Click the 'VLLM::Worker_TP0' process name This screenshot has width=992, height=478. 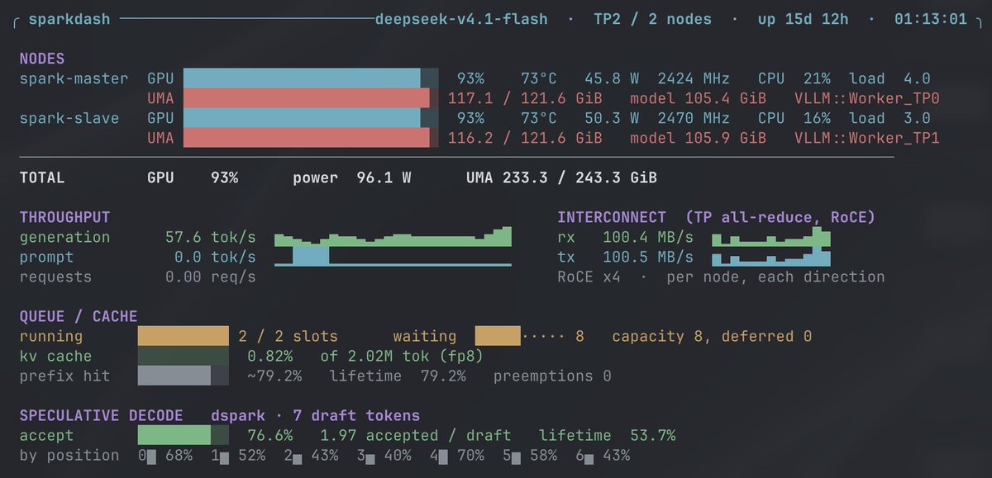pos(867,99)
